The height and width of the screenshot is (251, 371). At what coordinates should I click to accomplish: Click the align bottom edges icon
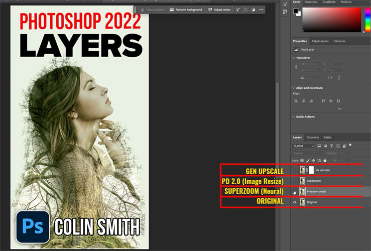tap(338, 101)
